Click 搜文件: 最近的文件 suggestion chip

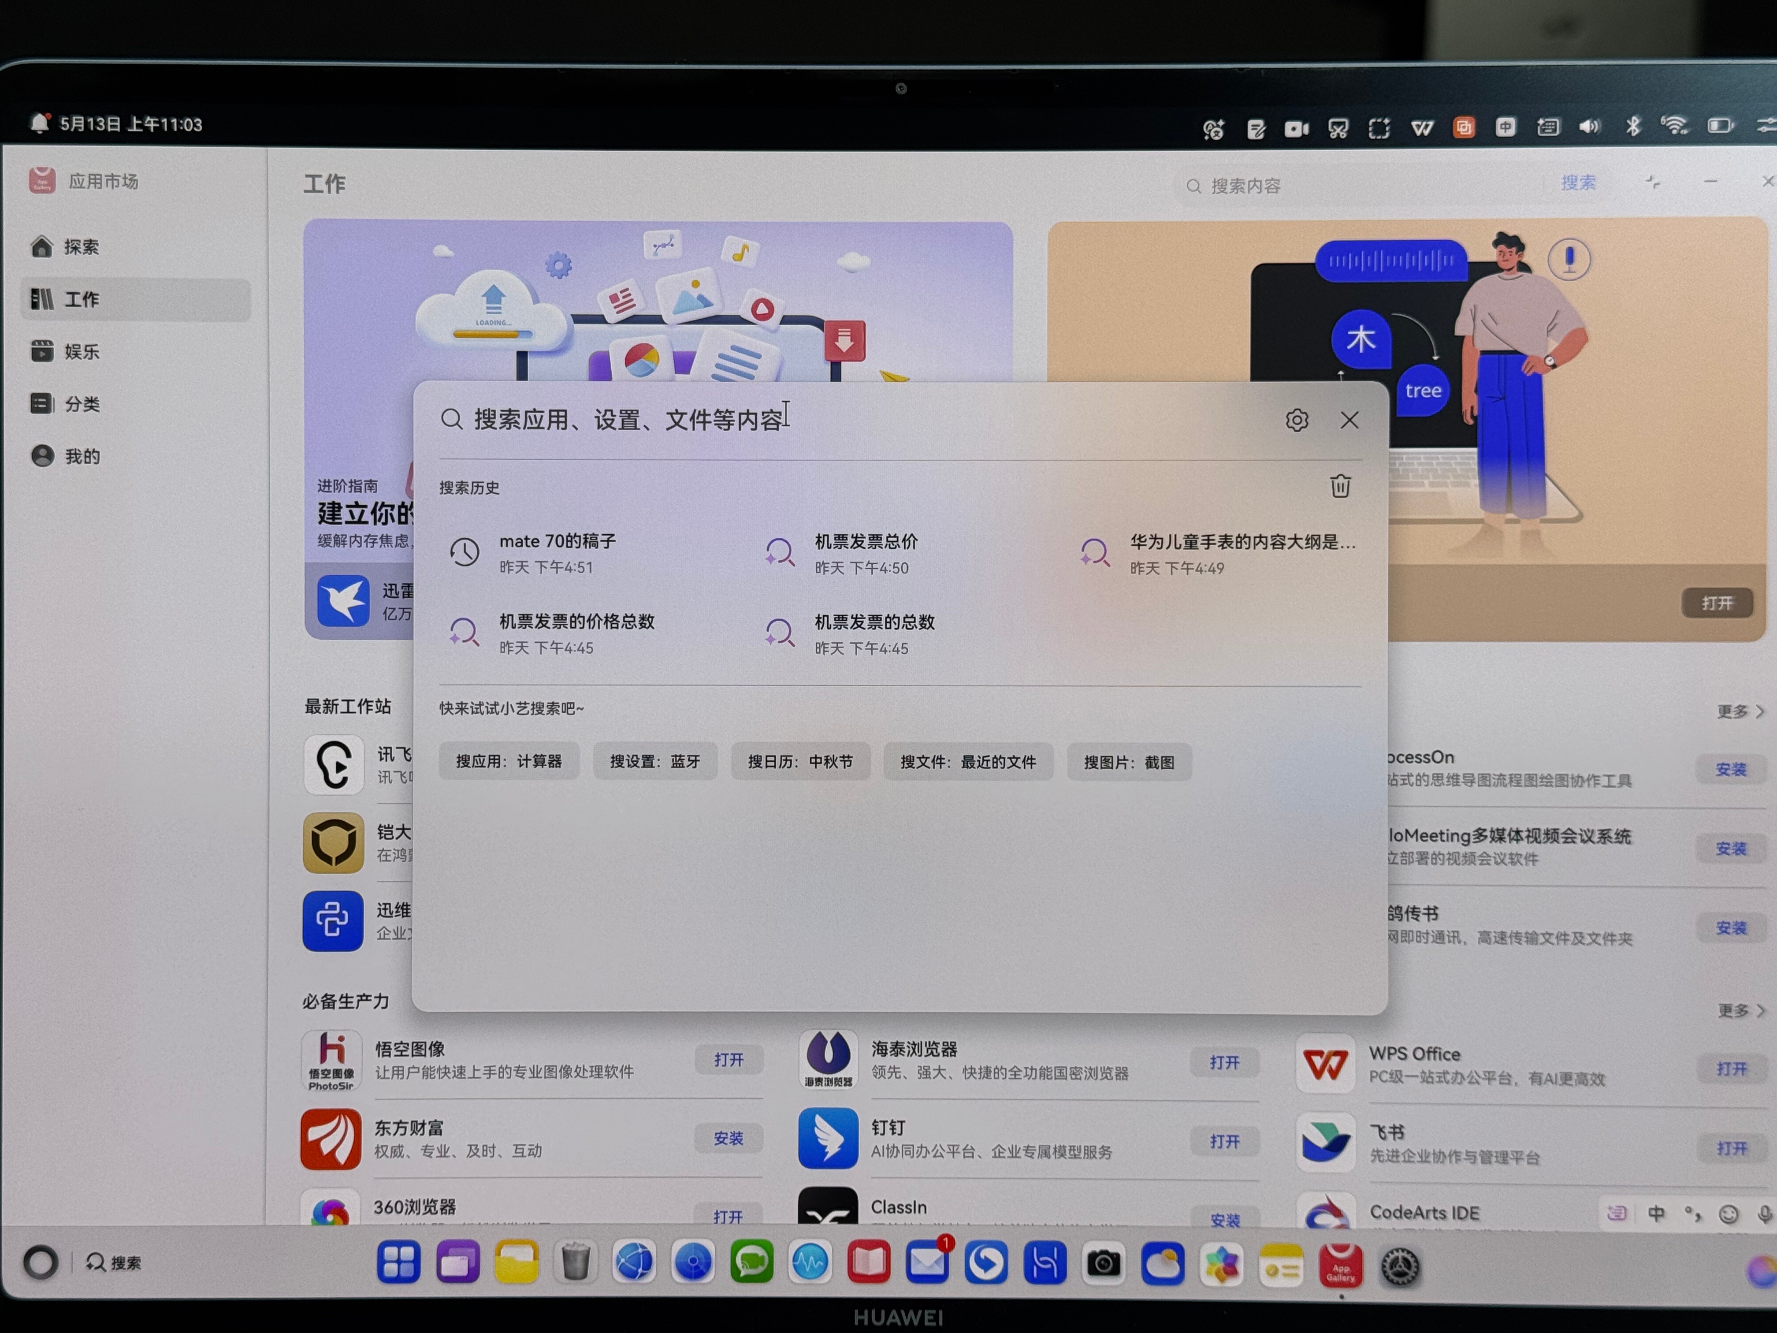point(968,762)
